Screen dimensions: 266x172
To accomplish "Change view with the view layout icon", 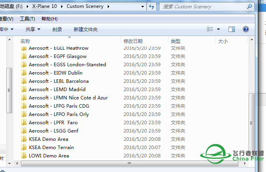I will click(x=210, y=29).
